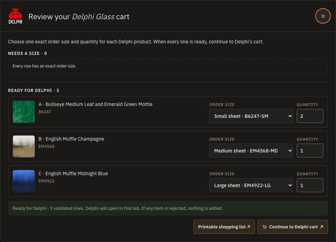
Task: Click SKU text 'B6247'
Action: [x=45, y=112]
